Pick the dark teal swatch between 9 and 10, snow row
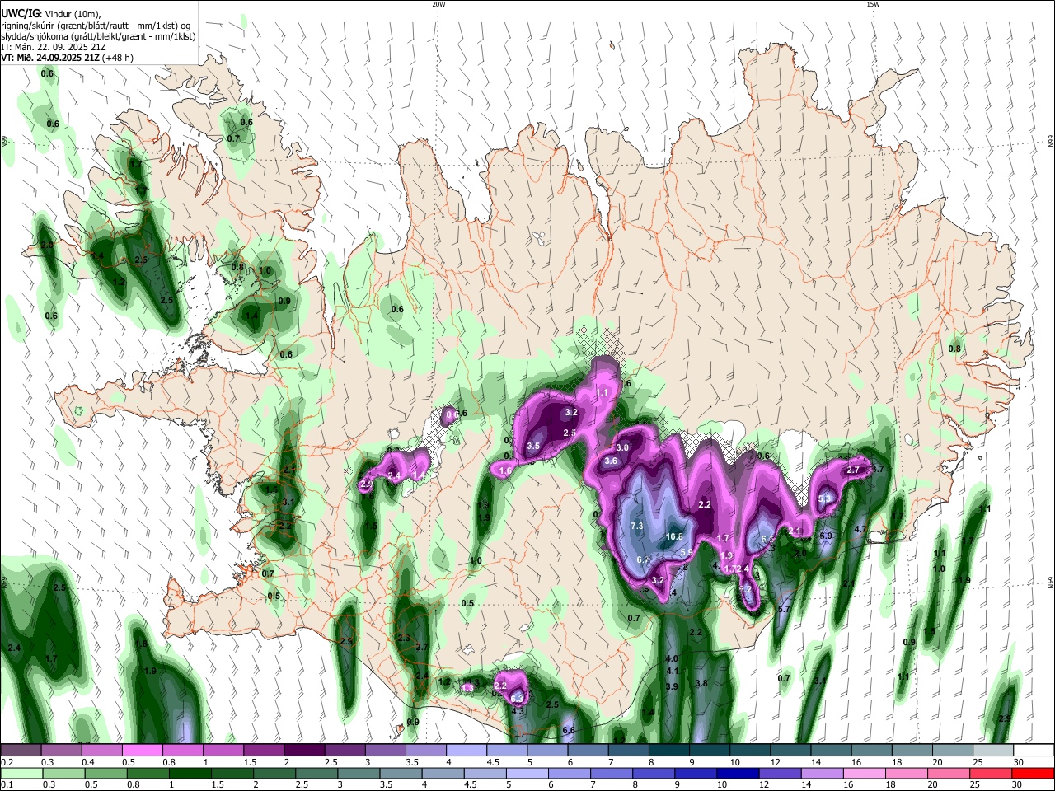Screen dimensions: 1055x791 tap(709, 750)
